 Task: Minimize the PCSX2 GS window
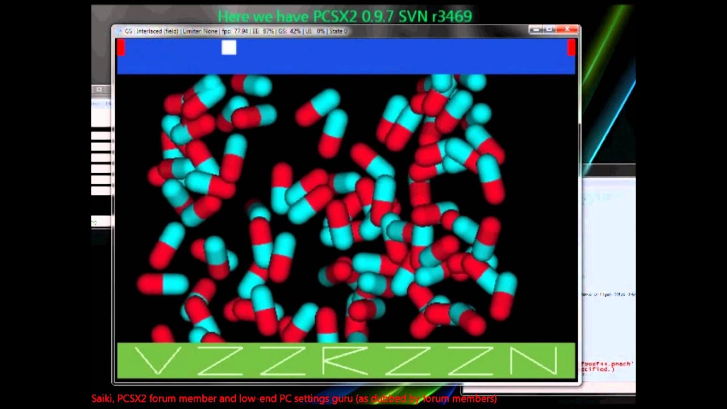pos(536,29)
